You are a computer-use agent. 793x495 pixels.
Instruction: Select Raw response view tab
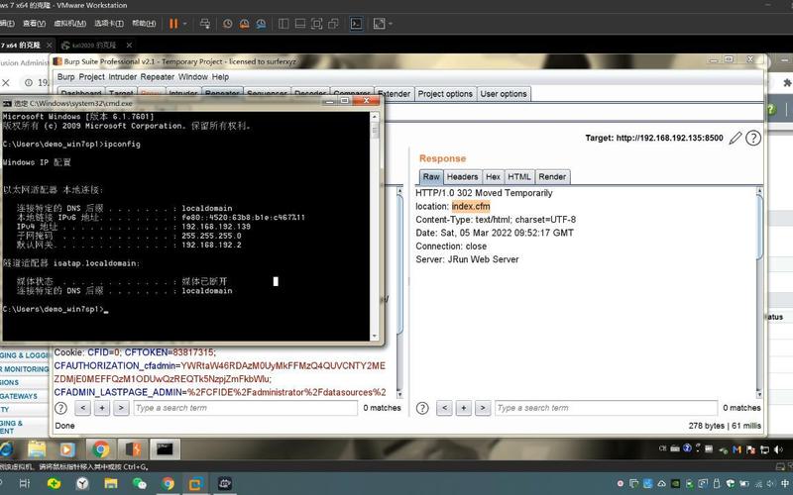pos(431,177)
